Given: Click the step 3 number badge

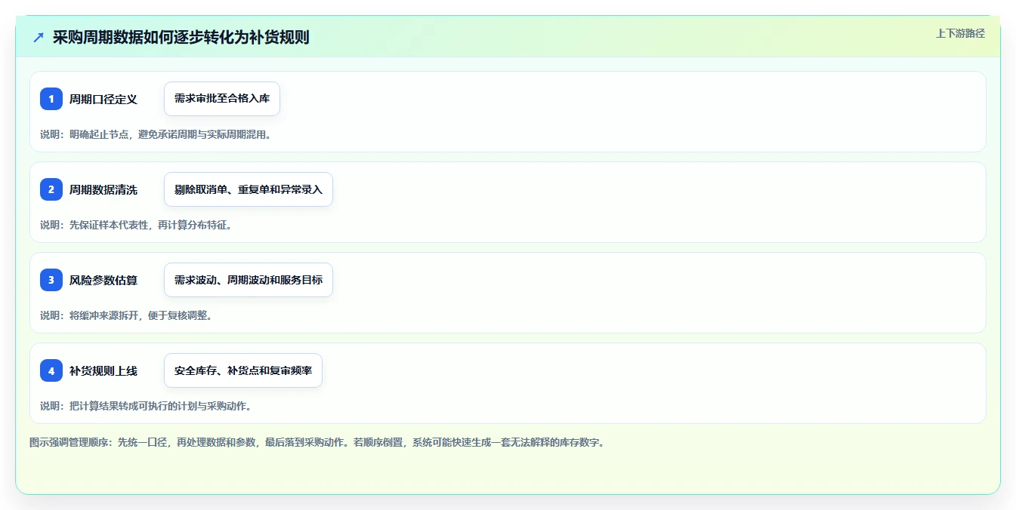Looking at the screenshot, I should click(51, 280).
